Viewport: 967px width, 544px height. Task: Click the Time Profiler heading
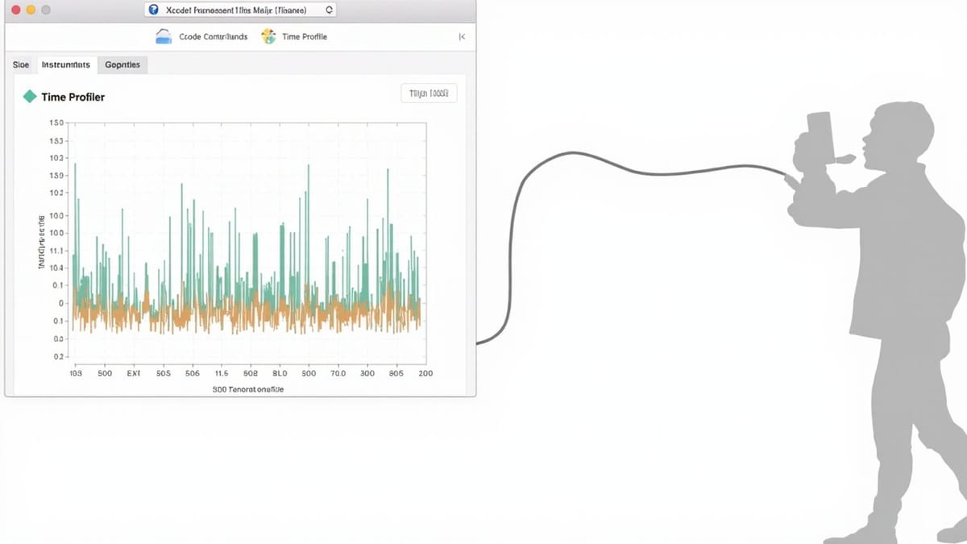point(73,97)
